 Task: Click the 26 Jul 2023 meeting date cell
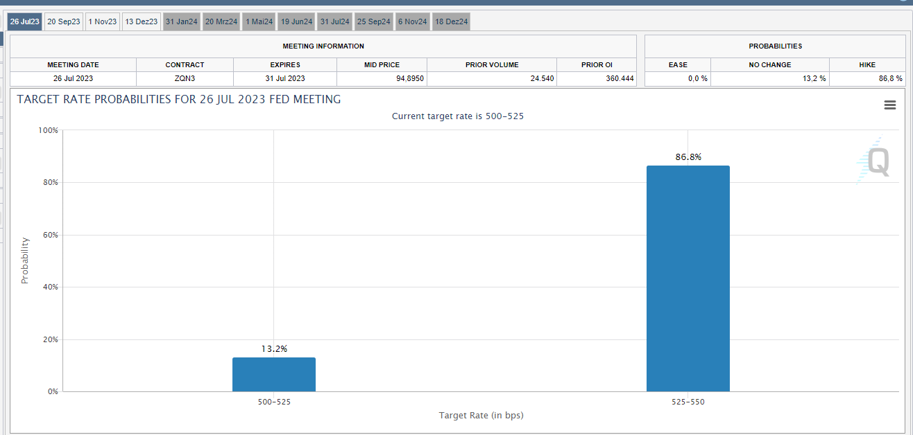point(73,78)
